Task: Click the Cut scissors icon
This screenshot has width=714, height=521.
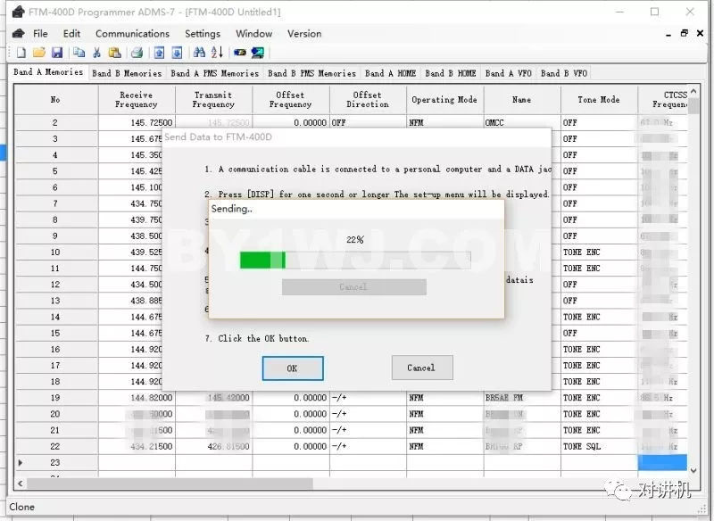Action: (96, 53)
